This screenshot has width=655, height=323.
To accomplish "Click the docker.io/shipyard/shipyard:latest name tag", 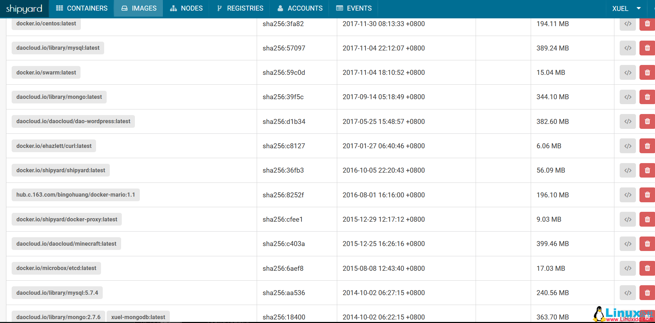I will click(x=60, y=170).
